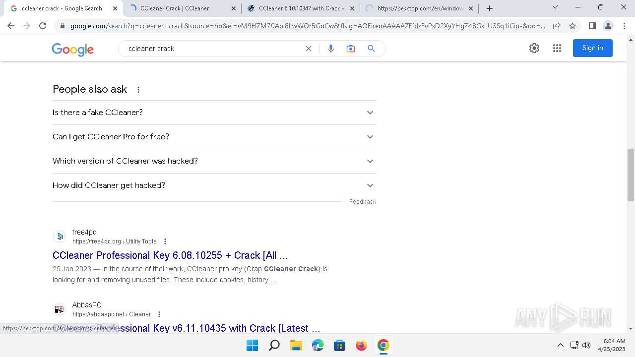Submit search with magnifier icon
635x357 pixels.
coord(371,49)
